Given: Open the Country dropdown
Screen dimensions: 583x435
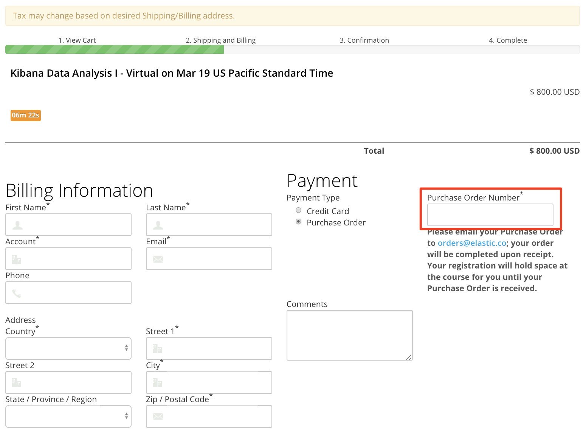Looking at the screenshot, I should [68, 349].
